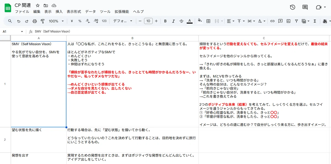The width and height of the screenshot is (331, 164).
Task: Open version history clock icon
Action: (x=293, y=7)
